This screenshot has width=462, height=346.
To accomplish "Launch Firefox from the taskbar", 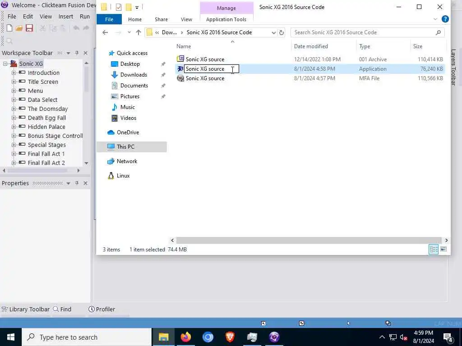I will tap(185, 337).
